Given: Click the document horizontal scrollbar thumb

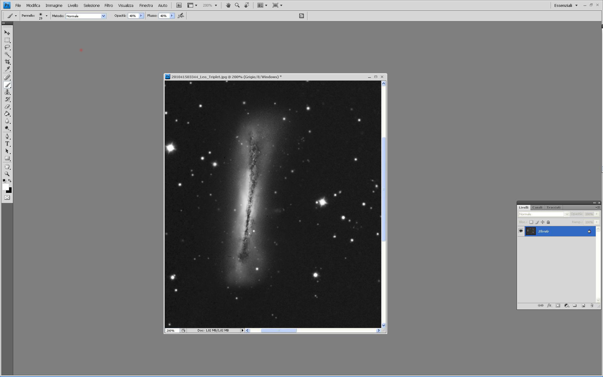Looking at the screenshot, I should (x=279, y=331).
